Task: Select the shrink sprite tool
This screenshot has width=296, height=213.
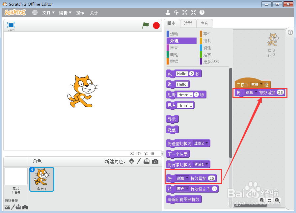Action: click(193, 13)
